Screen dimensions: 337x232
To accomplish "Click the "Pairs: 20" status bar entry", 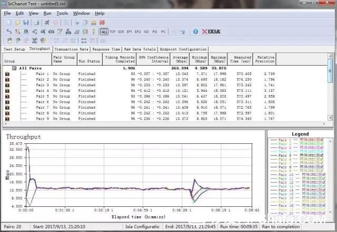I will coord(13,227).
